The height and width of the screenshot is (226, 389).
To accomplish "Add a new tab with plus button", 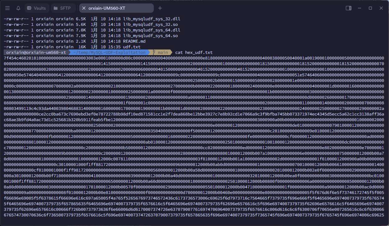I will coord(160,8).
